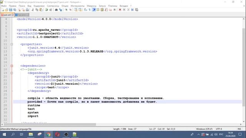This screenshot has width=246, height=138.
Task: Start macro recording with red dot icon
Action: pos(120,10)
